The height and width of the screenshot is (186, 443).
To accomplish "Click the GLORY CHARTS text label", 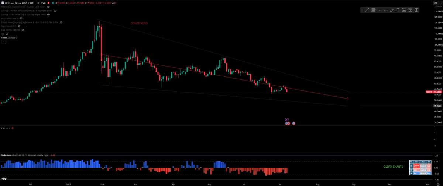I will point(393,167).
